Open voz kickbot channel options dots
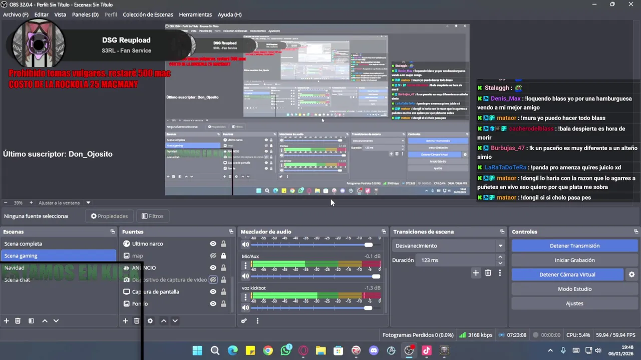 (x=245, y=297)
